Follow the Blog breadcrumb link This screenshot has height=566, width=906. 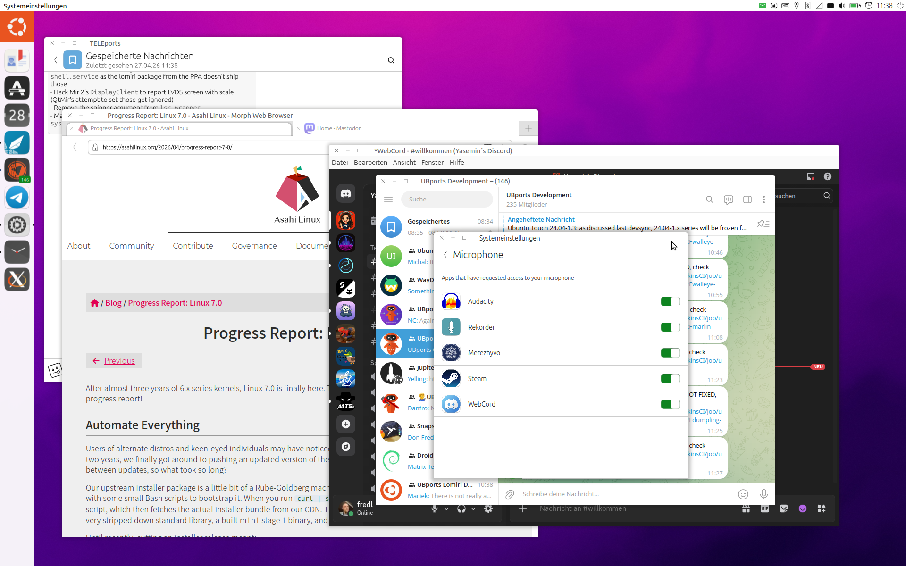pyautogui.click(x=113, y=303)
